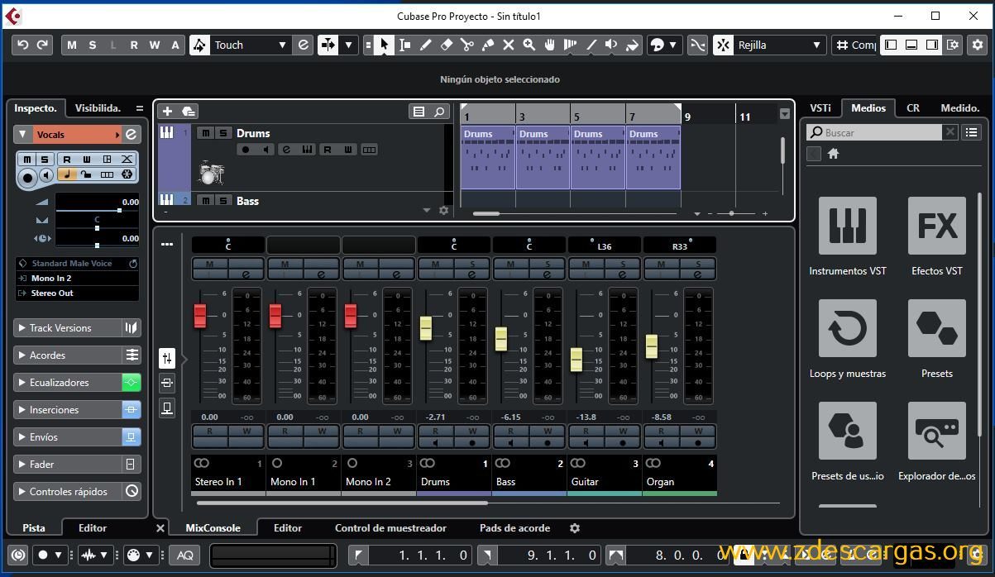The image size is (995, 577).
Task: Select the Split scissors tool
Action: click(467, 45)
